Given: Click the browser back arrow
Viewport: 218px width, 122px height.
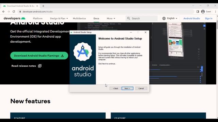Looking at the screenshot, I should point(3,12).
